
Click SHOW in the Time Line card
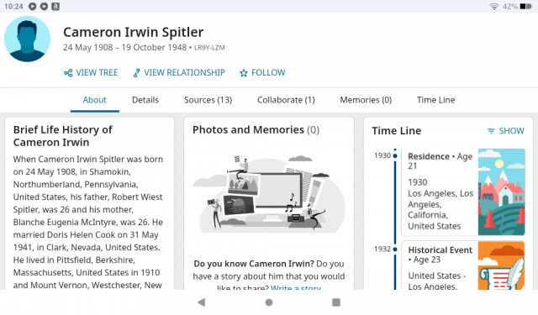[511, 131]
